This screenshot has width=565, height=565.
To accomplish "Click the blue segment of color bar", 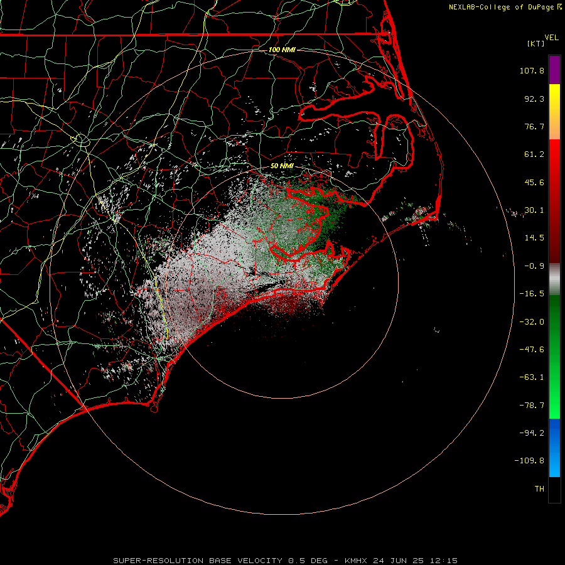I will 554,448.
